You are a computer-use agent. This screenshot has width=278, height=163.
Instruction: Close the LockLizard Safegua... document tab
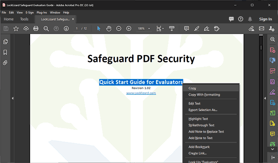pyautogui.click(x=73, y=19)
